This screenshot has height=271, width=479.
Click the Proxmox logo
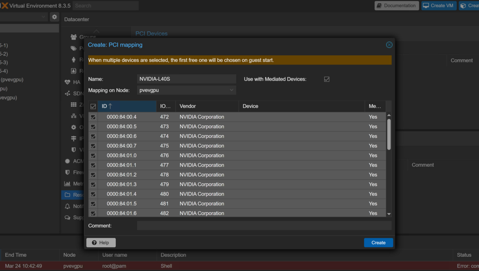(x=4, y=5)
